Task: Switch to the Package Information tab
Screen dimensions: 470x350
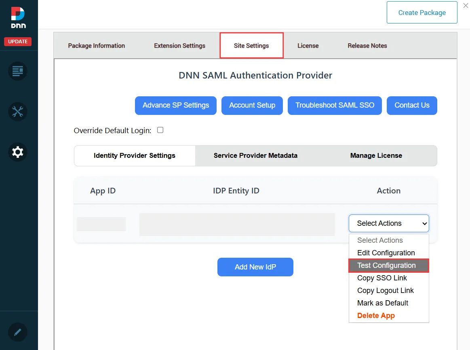Action: (x=97, y=46)
